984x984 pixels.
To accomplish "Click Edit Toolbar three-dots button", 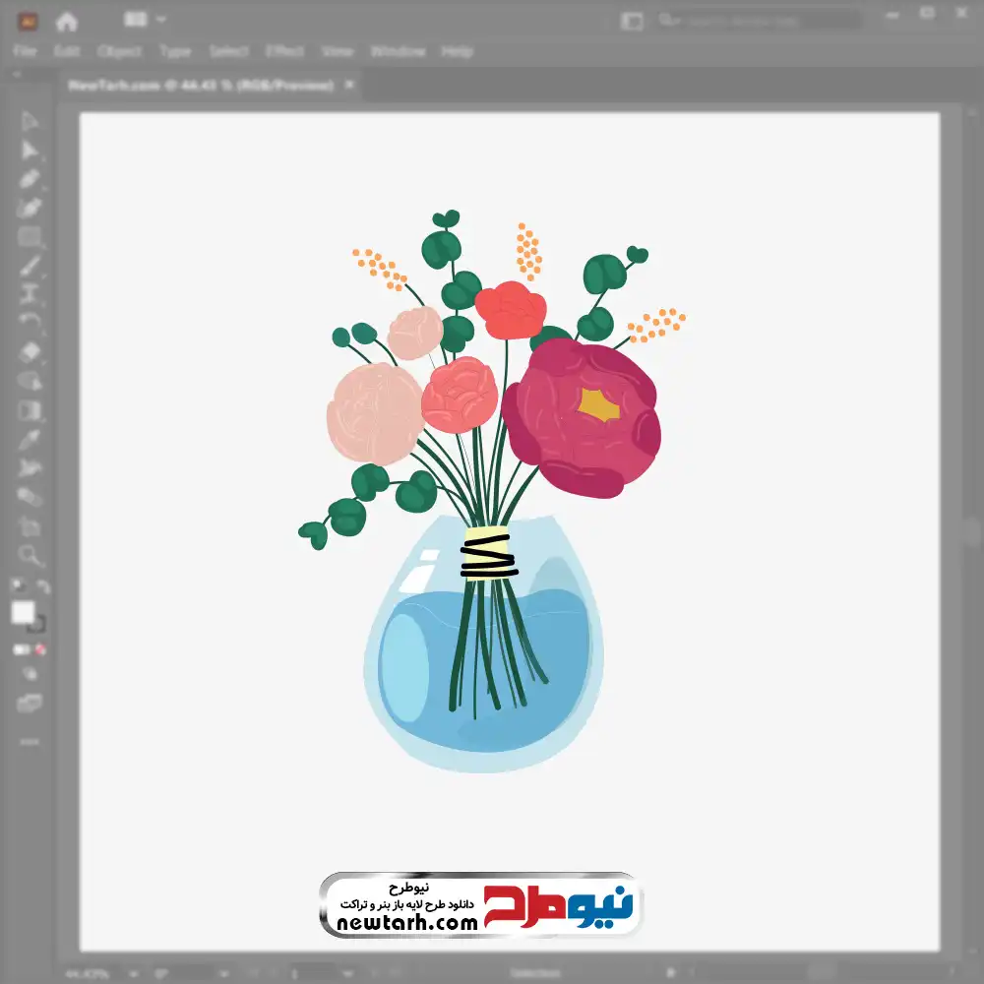I will (30, 741).
